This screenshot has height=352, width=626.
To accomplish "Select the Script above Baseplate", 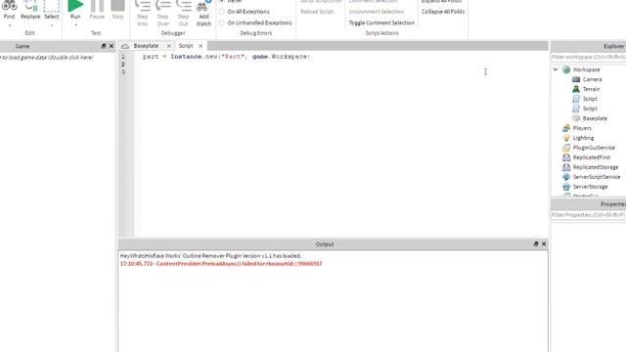I will (590, 109).
